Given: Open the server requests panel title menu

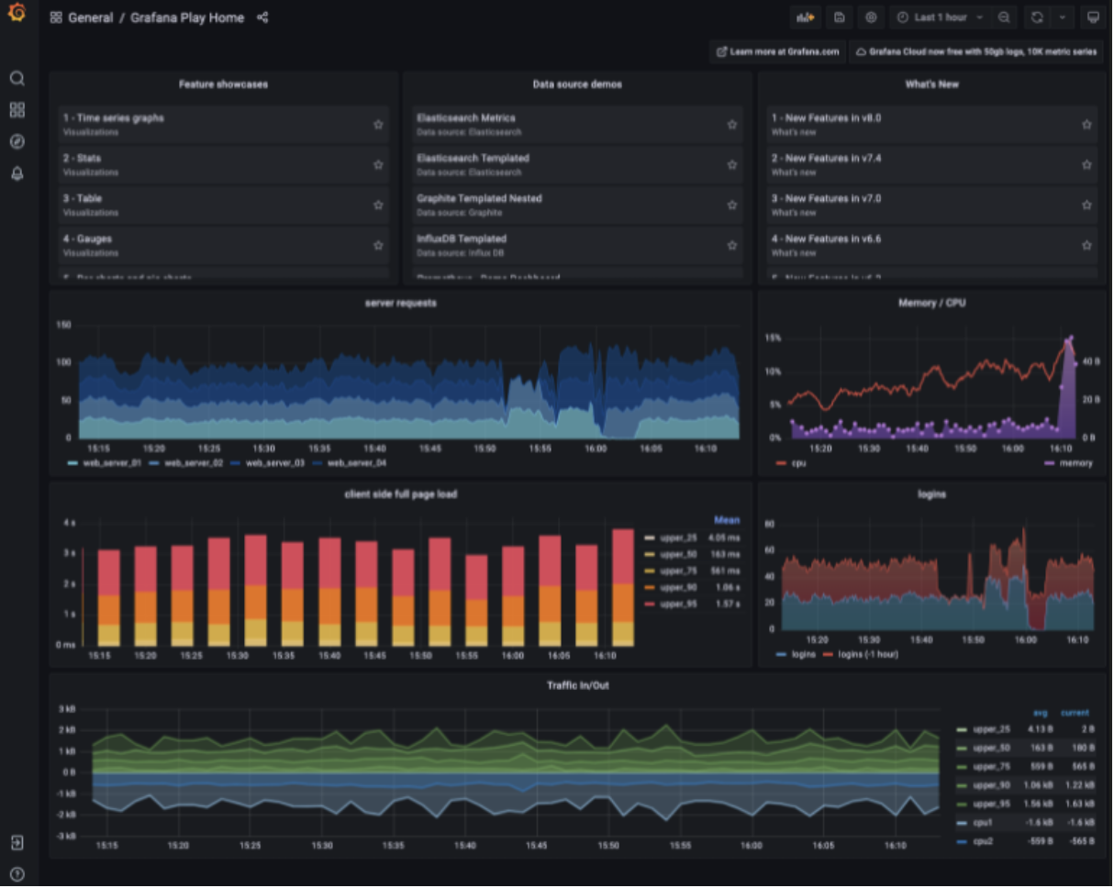Looking at the screenshot, I should [x=400, y=303].
